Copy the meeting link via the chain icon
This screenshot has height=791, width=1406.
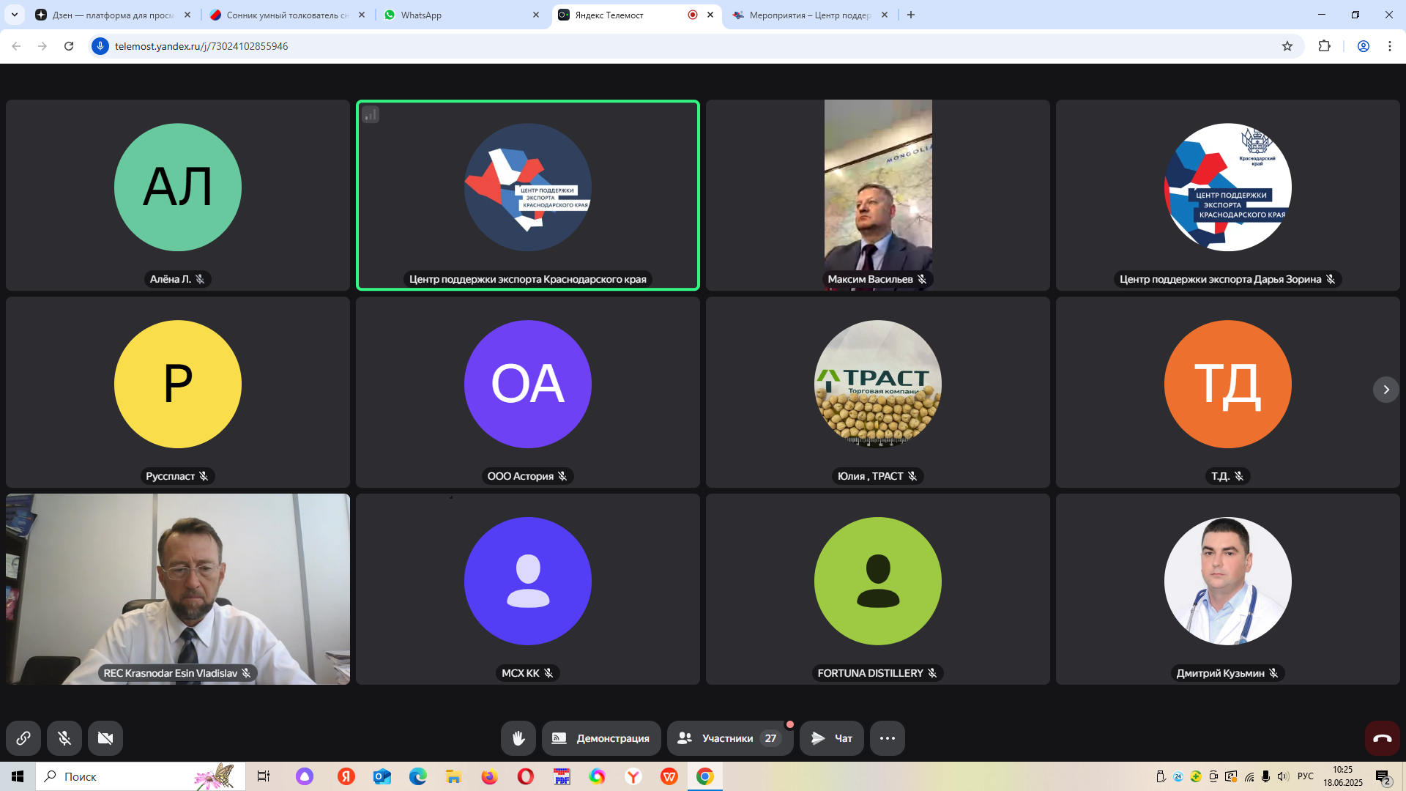[x=23, y=738]
